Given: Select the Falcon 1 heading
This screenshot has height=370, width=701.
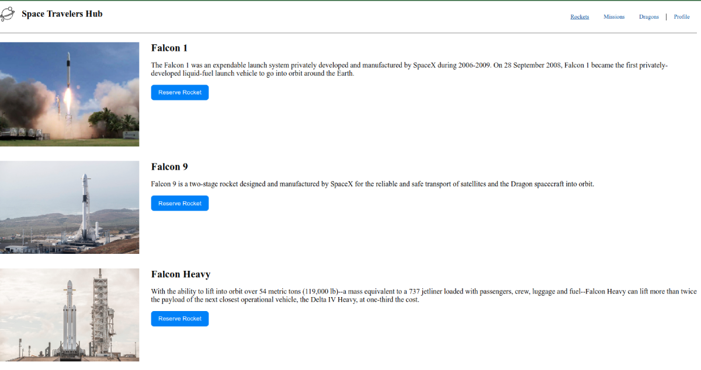Looking at the screenshot, I should (169, 48).
